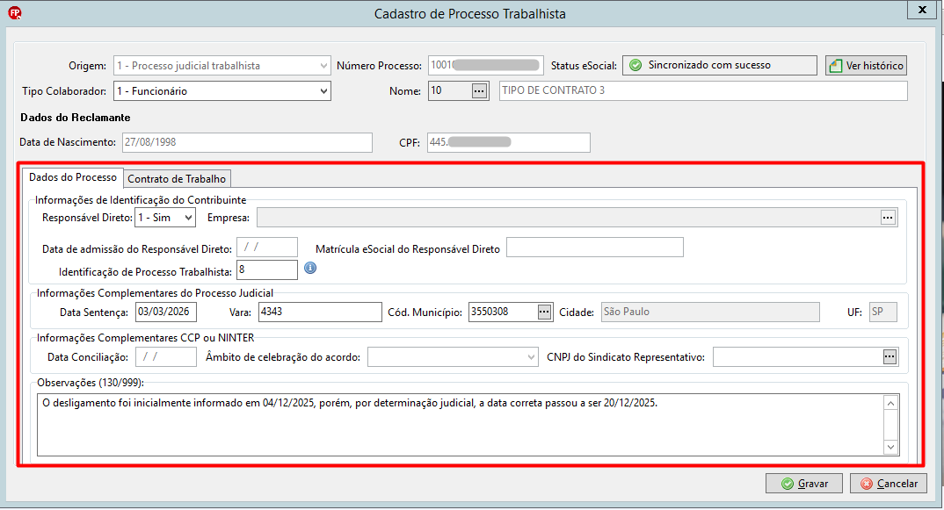Click the Data Conciliação field

[166, 356]
